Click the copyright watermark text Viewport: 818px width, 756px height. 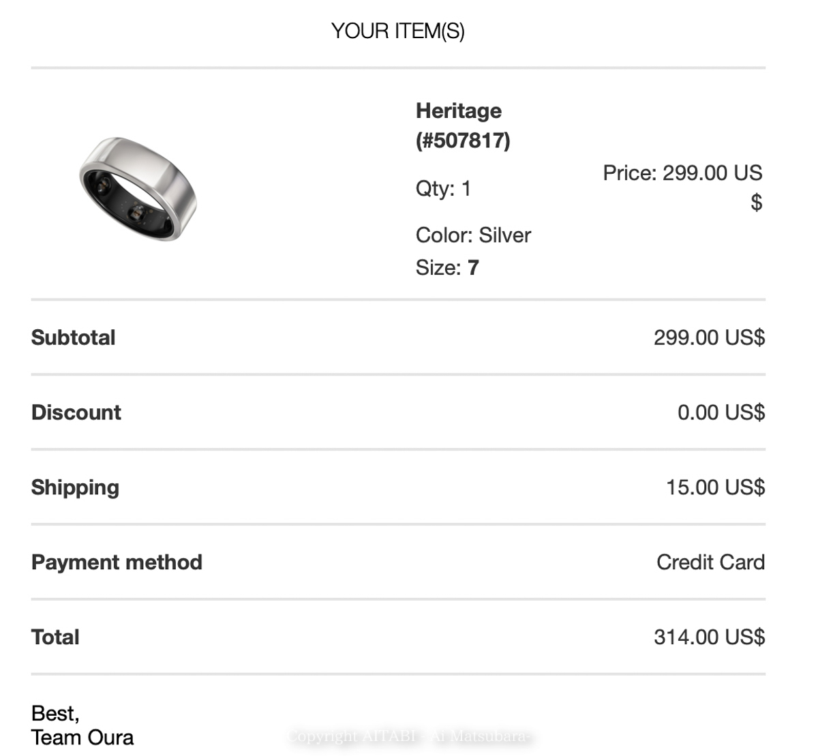click(409, 736)
